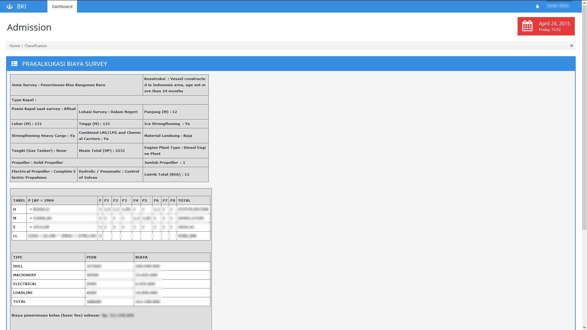Click the calendar icon in date widget

click(527, 26)
